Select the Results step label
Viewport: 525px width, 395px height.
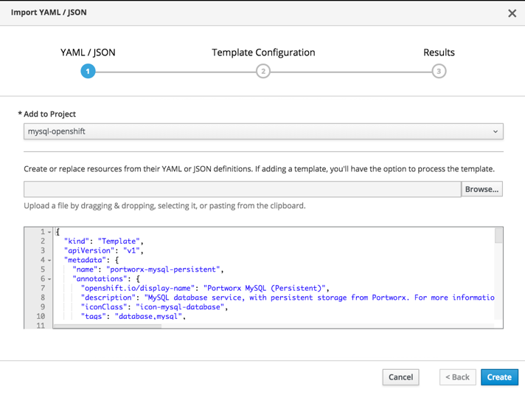(439, 52)
